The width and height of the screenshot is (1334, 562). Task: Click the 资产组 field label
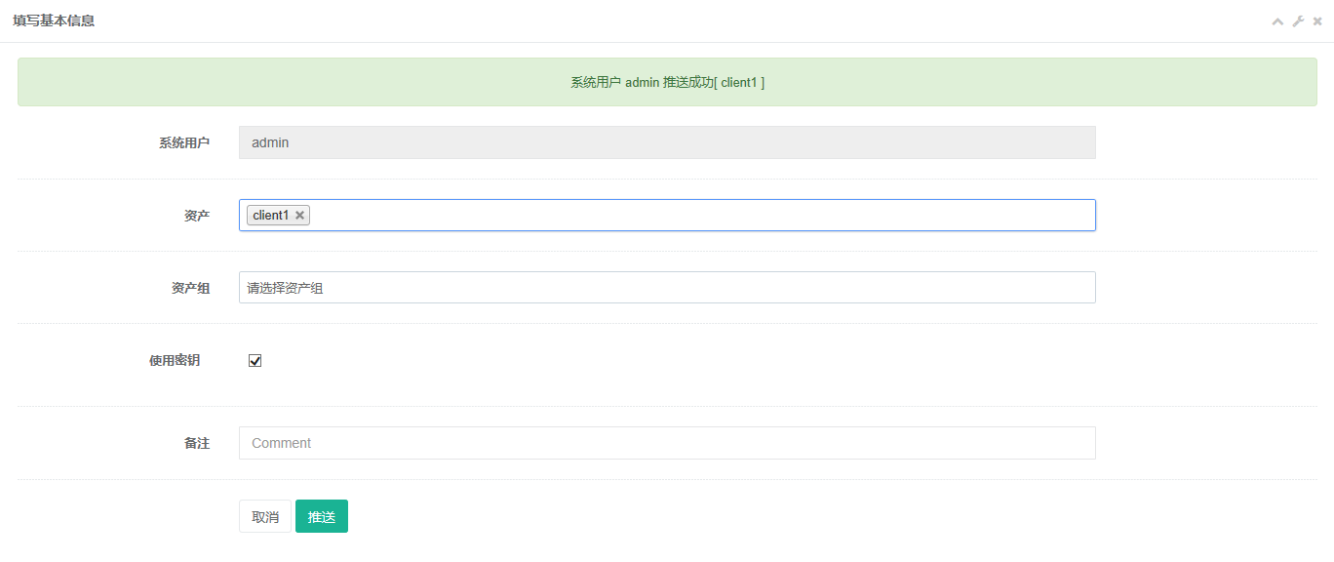pos(190,288)
